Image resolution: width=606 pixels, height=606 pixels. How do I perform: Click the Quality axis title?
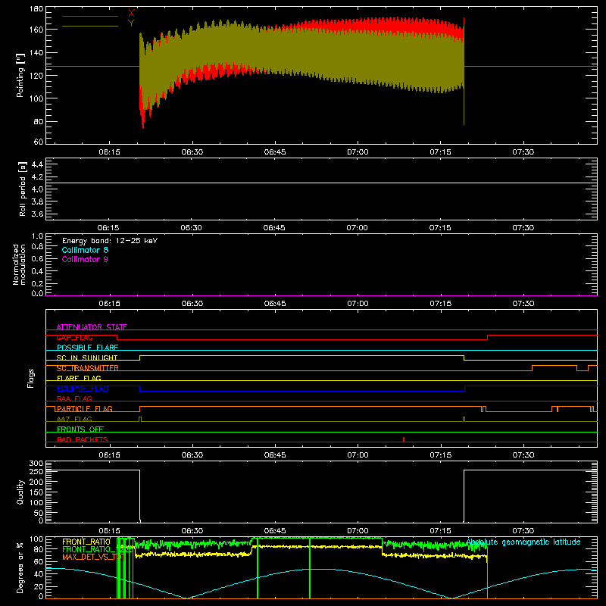pos(20,492)
